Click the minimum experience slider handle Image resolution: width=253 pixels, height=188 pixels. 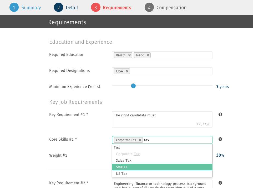pyautogui.click(x=133, y=86)
